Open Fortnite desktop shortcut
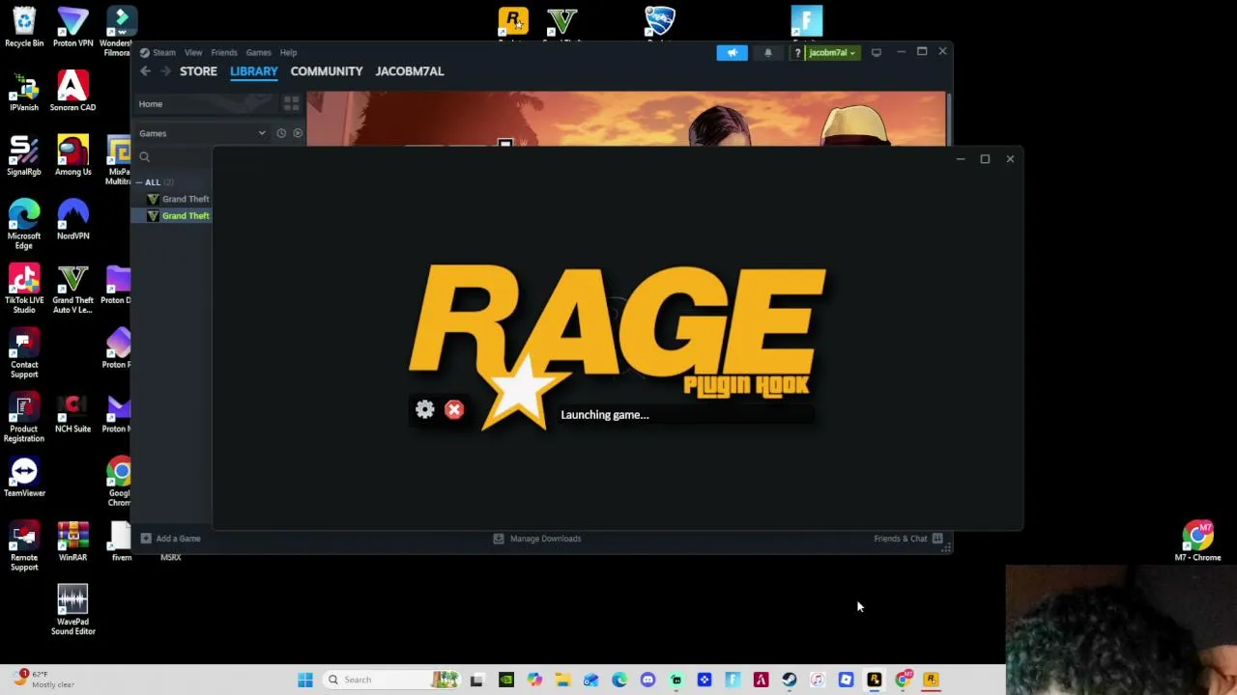This screenshot has height=695, width=1237. [x=806, y=23]
